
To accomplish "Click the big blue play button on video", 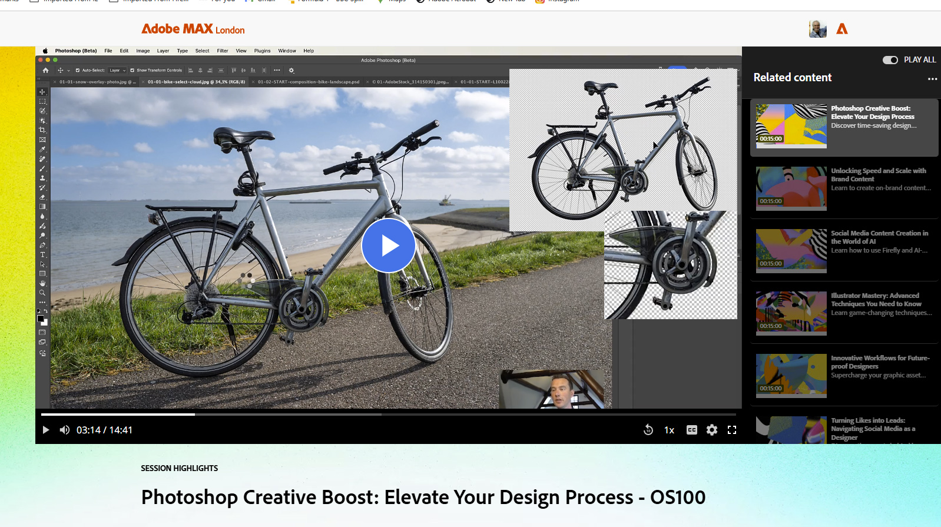I will [388, 246].
